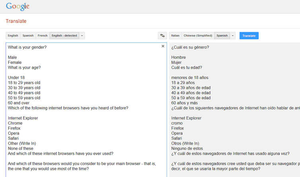Click translated word 'Hombre'
300x177 pixels.
pyautogui.click(x=178, y=57)
